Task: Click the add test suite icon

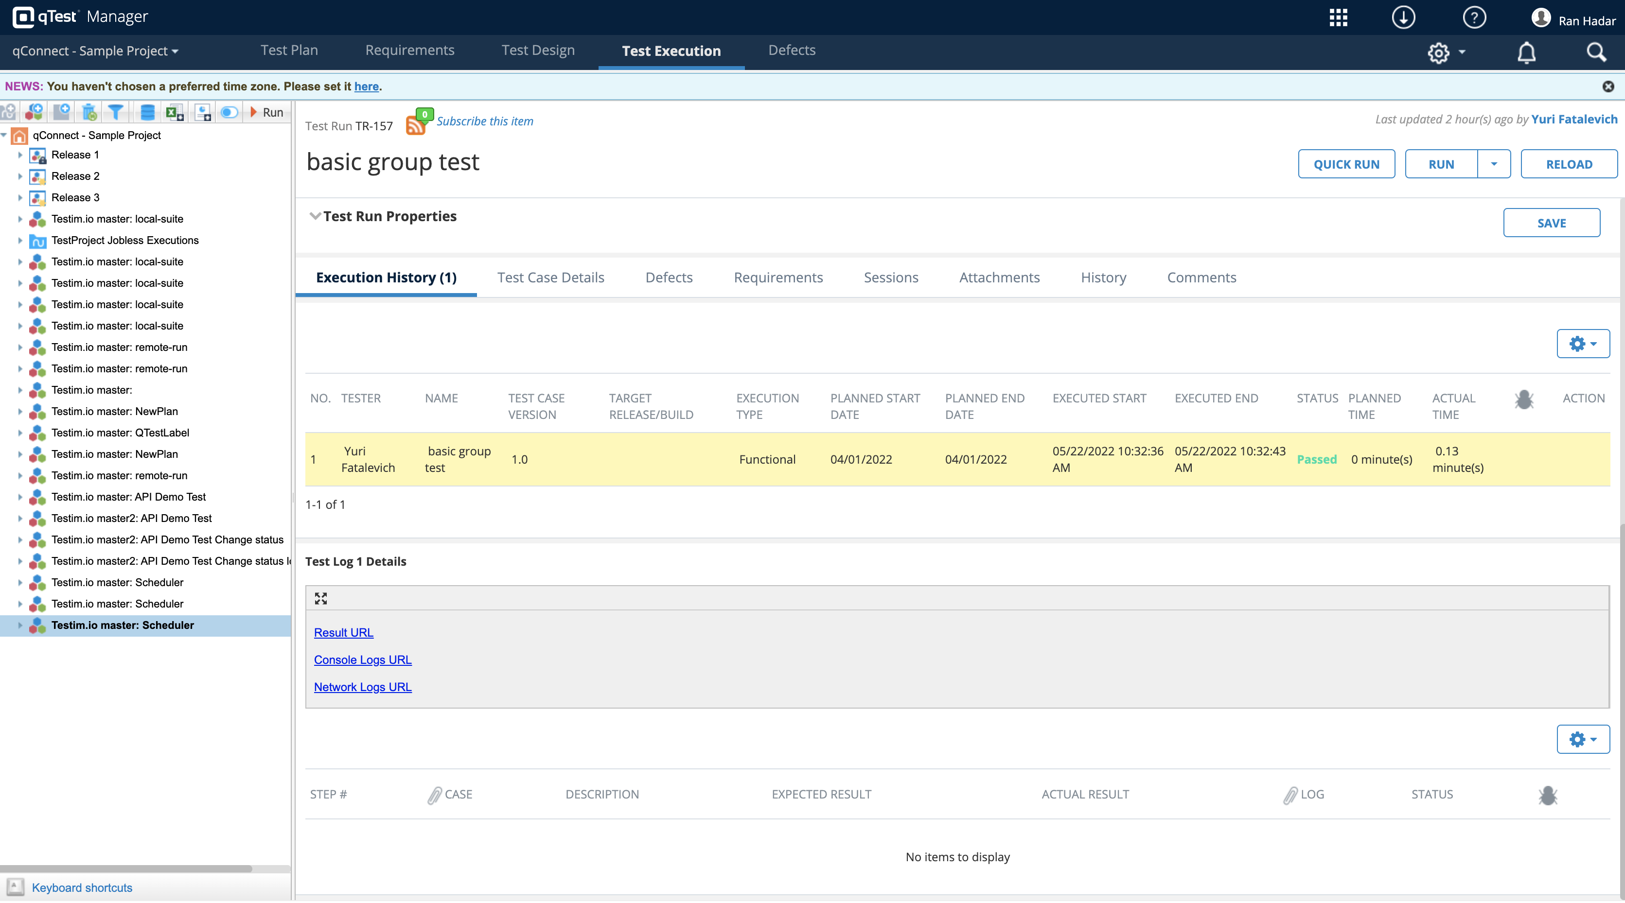Action: 35,112
